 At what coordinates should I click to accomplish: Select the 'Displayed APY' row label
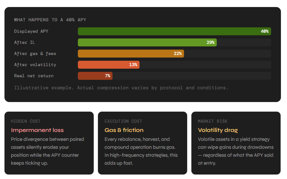[31, 31]
